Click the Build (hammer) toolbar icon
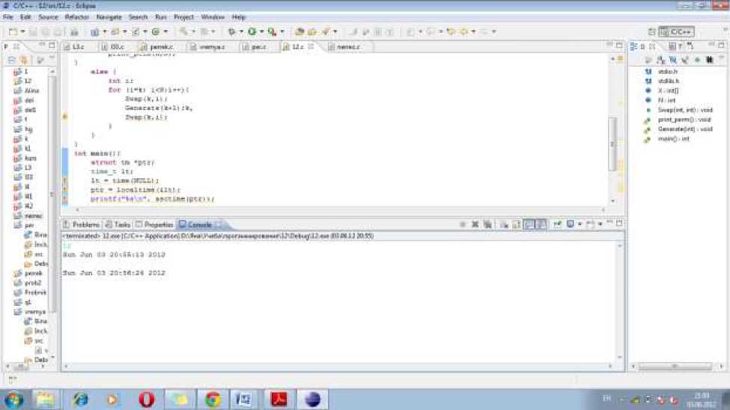 [184, 31]
